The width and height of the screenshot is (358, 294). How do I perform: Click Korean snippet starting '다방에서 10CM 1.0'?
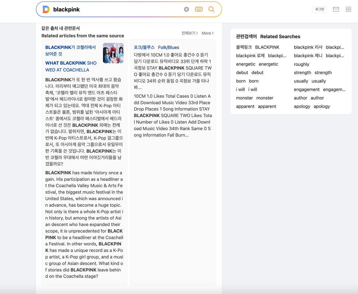click(173, 71)
